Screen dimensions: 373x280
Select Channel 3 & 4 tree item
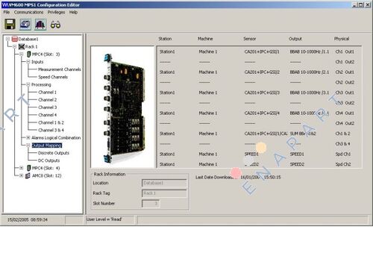point(51,130)
